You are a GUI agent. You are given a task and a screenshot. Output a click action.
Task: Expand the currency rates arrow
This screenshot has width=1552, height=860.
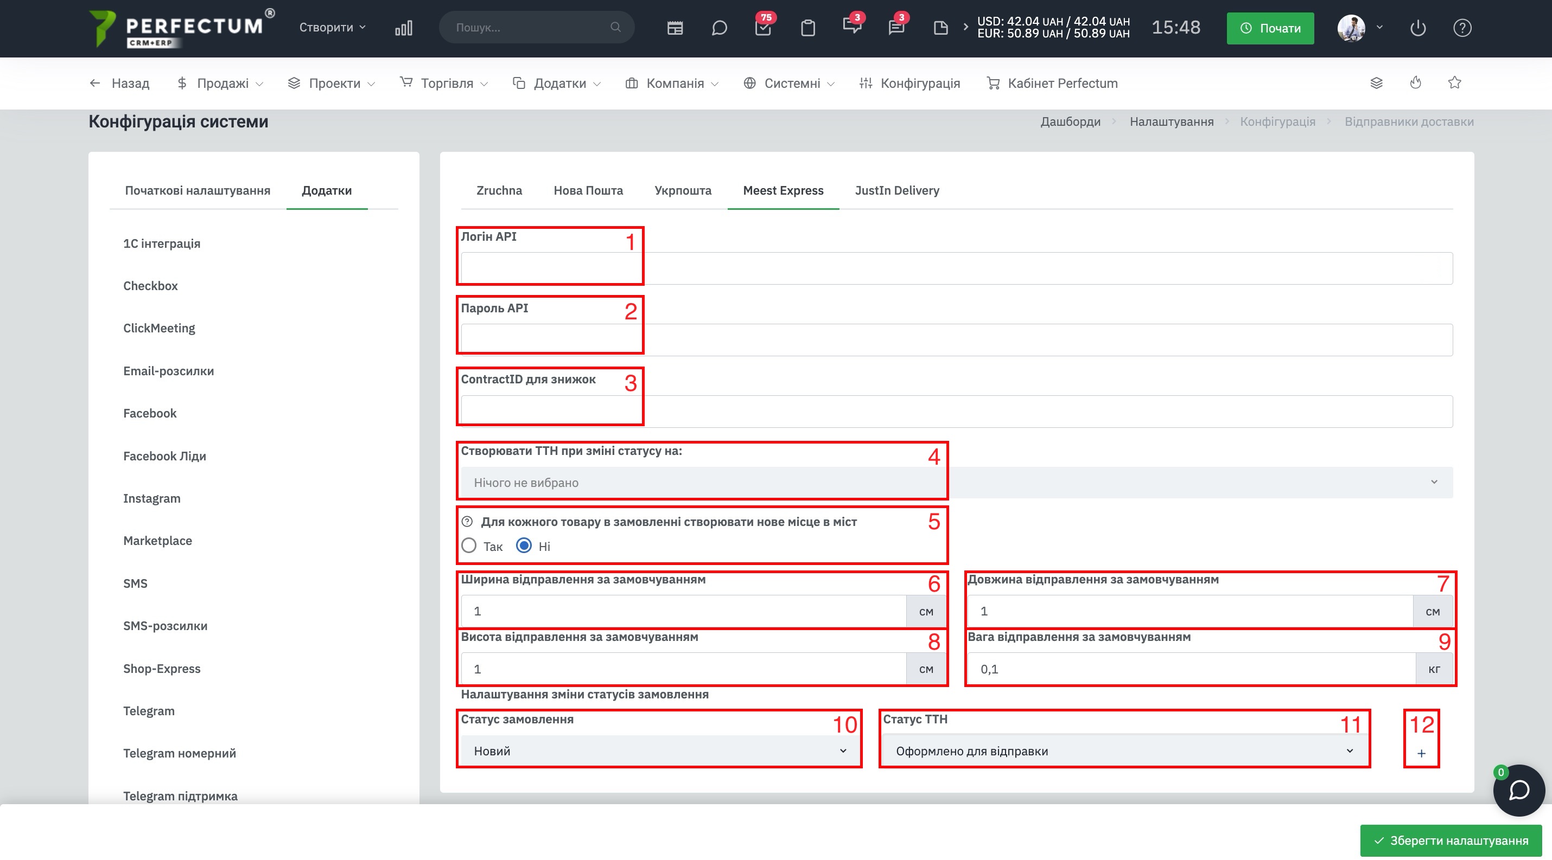click(966, 27)
